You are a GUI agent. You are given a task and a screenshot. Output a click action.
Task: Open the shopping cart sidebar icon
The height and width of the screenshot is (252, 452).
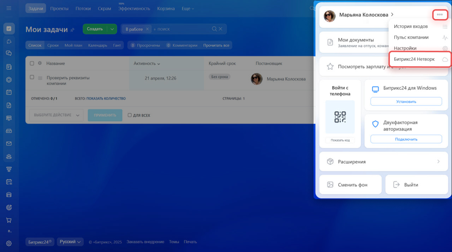[x=9, y=220]
